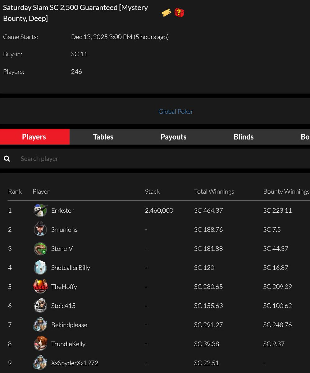The height and width of the screenshot is (373, 310).
Task: Click bounty winnings SC 16.87
Action: point(276,268)
